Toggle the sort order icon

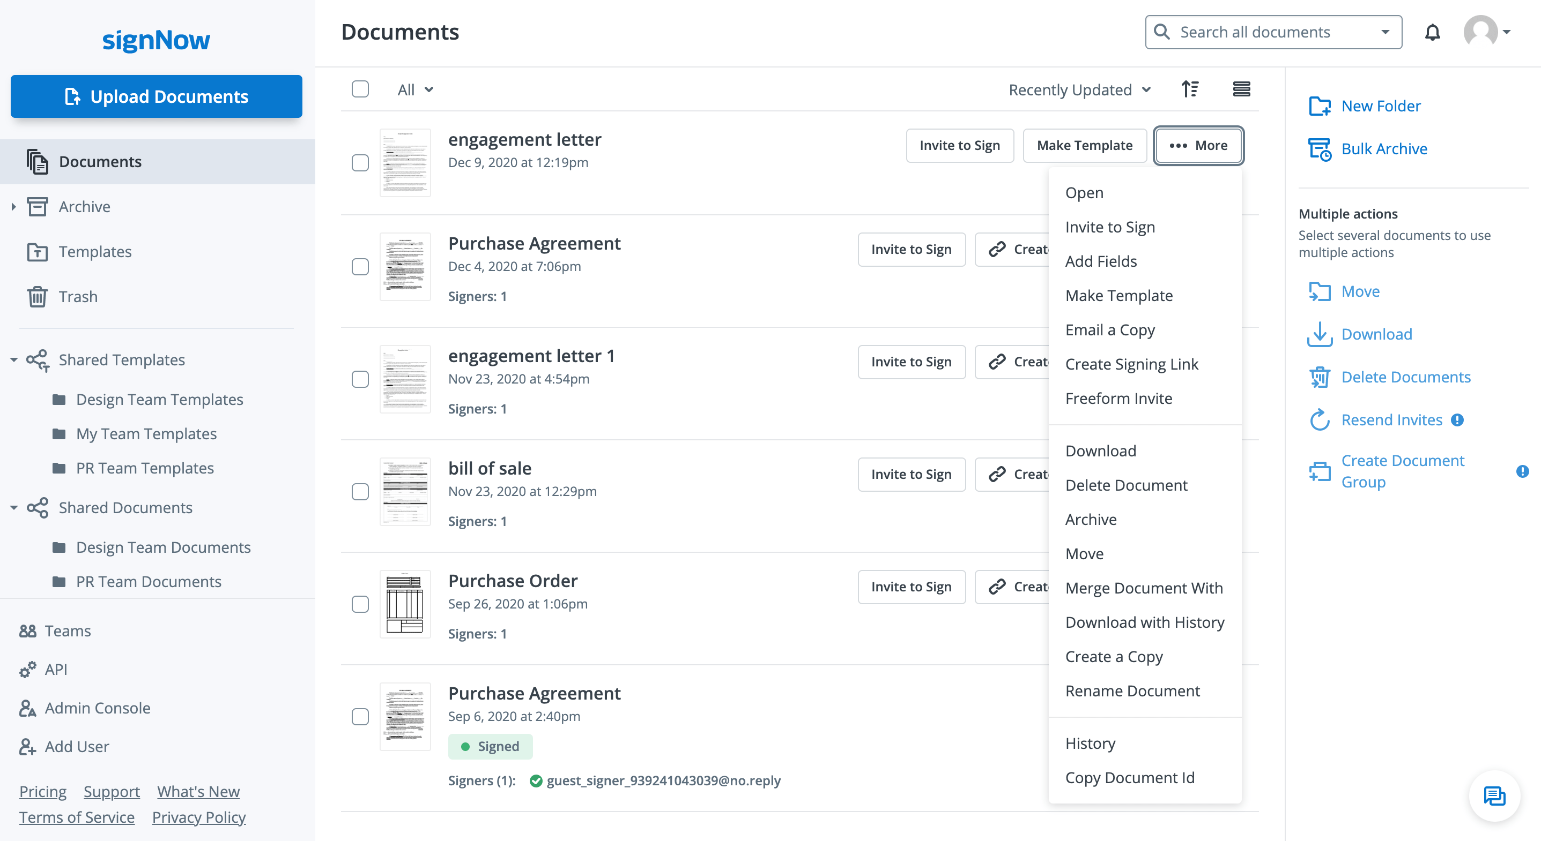(x=1190, y=89)
